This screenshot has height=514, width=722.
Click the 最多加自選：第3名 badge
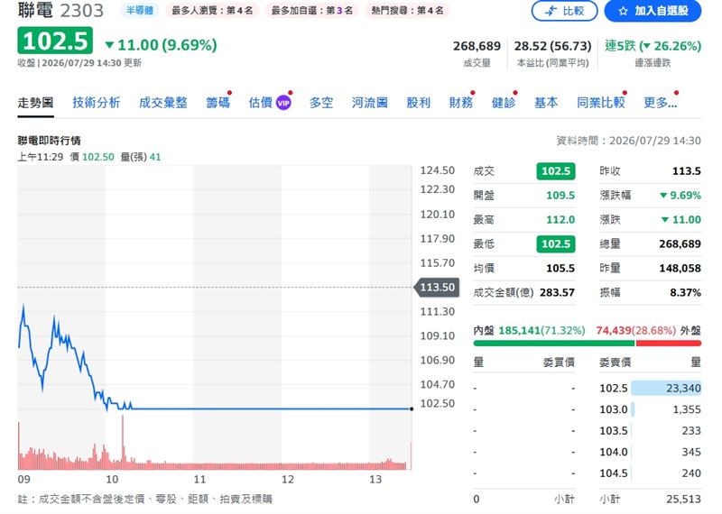click(311, 10)
